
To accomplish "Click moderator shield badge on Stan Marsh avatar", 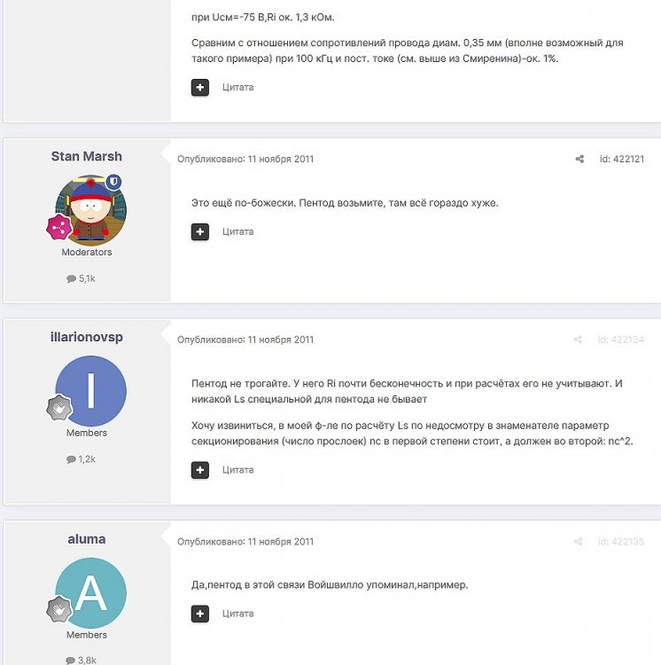I will (113, 182).
